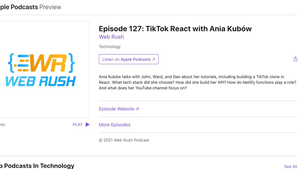This screenshot has width=301, height=169.
Task: Click Top Podcasts In Technology heading
Action: tap(37, 166)
